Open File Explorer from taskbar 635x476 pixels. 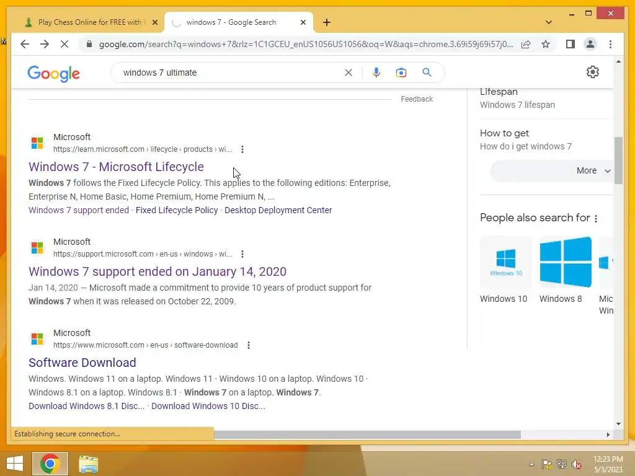tap(88, 464)
